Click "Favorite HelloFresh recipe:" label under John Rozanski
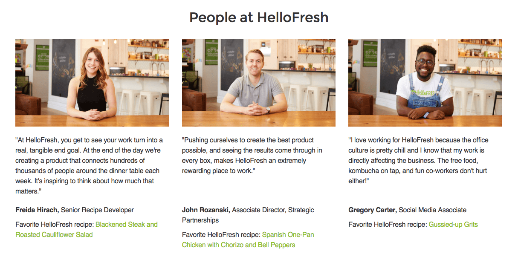 pos(221,234)
